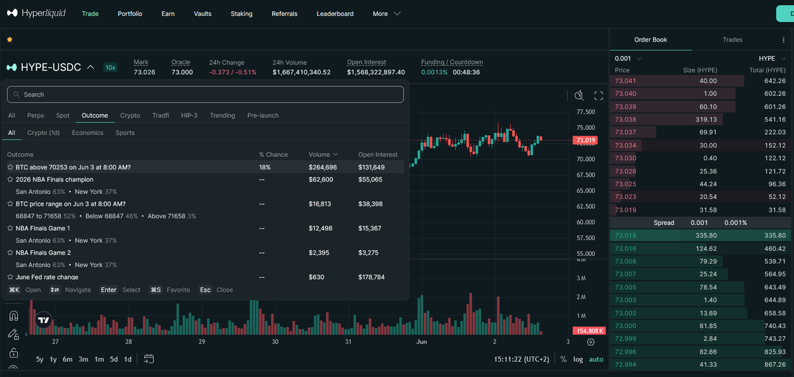794x377 pixels.
Task: Set chart range to 1d
Action: click(128, 359)
